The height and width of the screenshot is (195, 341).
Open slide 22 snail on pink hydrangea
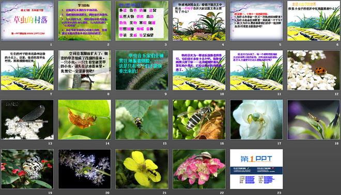[199, 169]
